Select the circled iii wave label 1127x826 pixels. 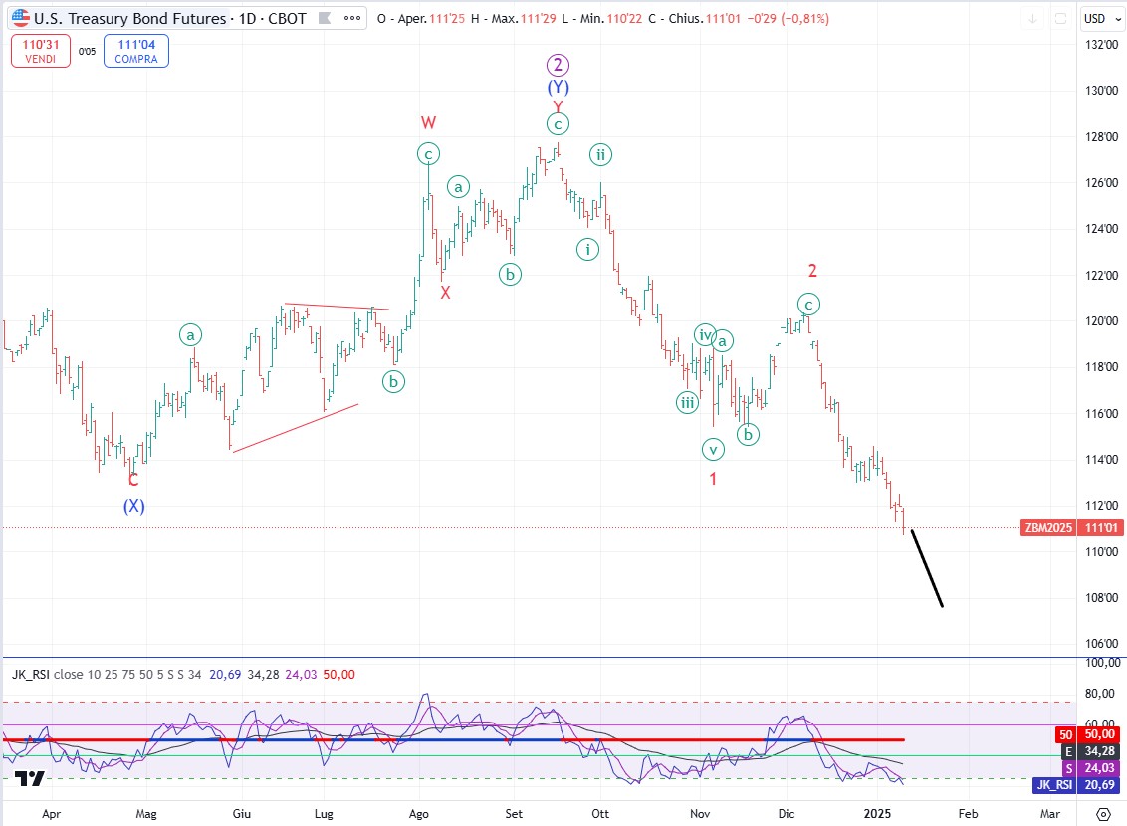tap(688, 402)
